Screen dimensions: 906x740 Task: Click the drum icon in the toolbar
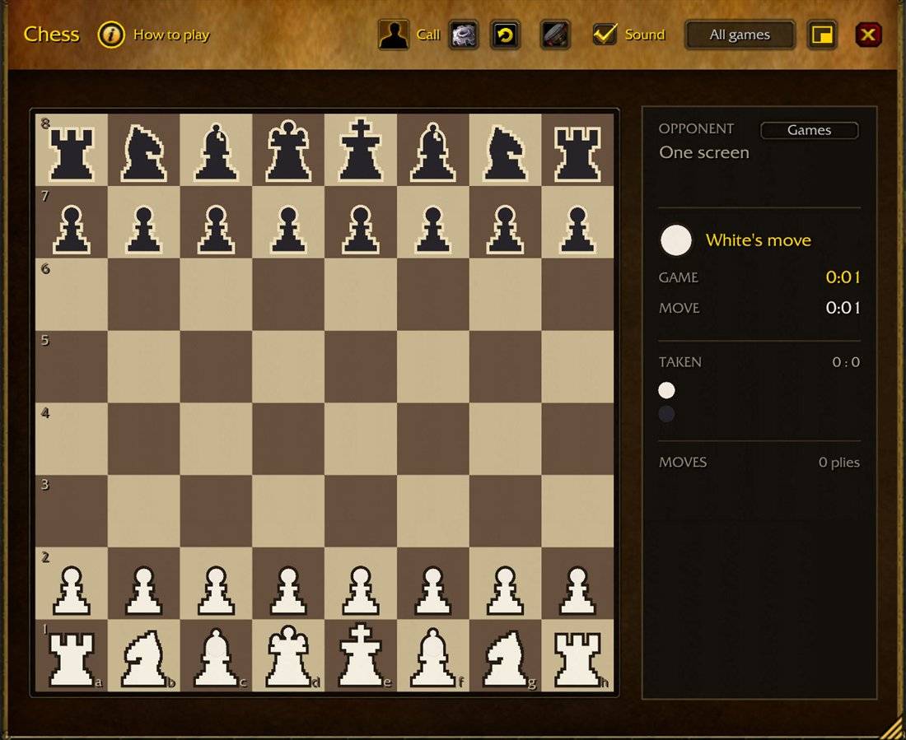(x=555, y=35)
